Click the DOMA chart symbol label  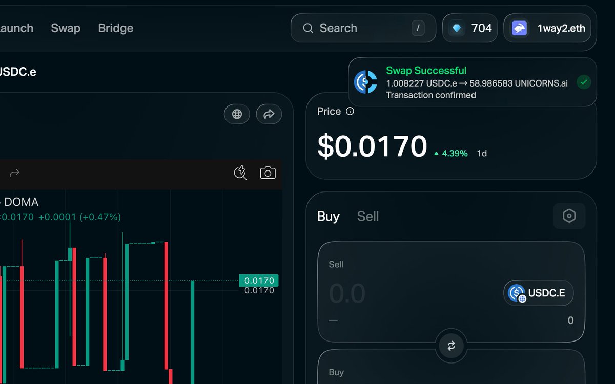[21, 202]
